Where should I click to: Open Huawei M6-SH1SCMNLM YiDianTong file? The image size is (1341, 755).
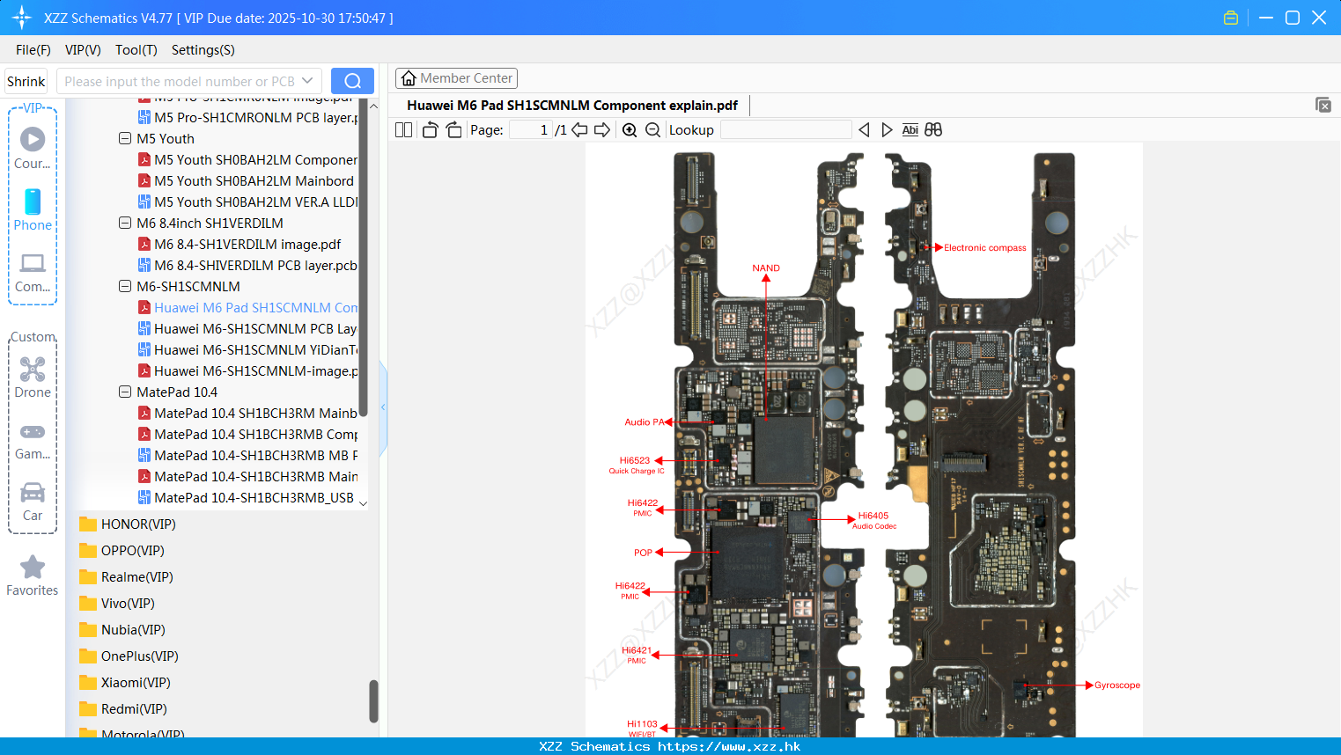click(247, 349)
